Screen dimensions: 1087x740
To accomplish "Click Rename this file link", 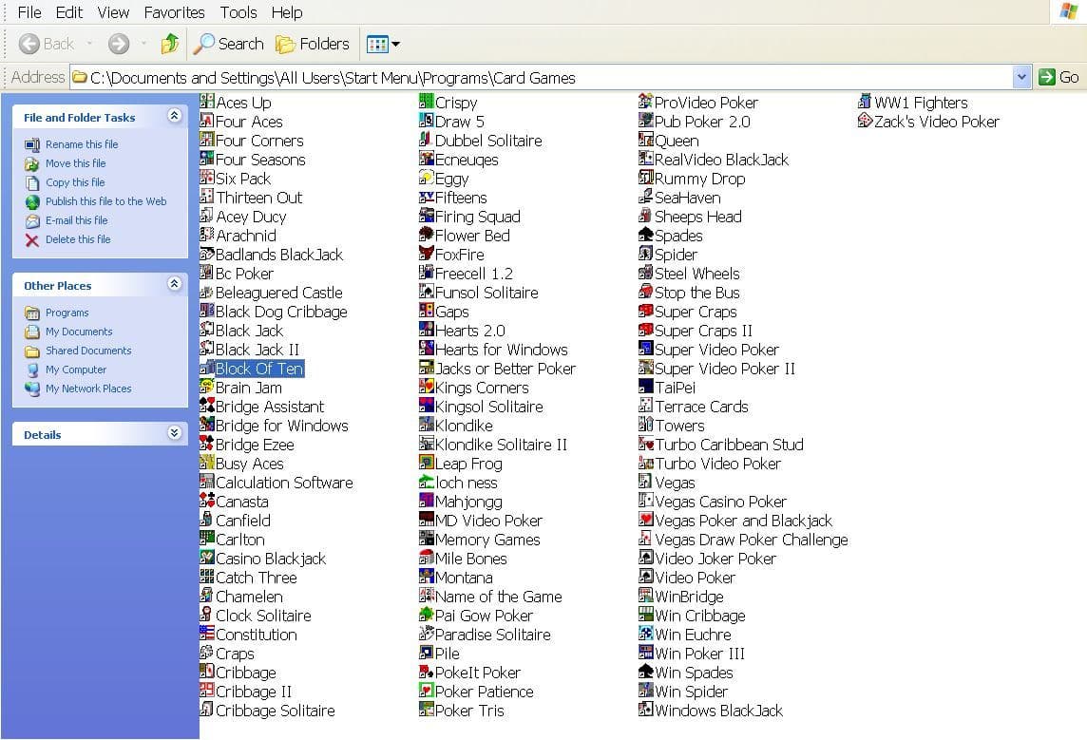I will pos(82,144).
